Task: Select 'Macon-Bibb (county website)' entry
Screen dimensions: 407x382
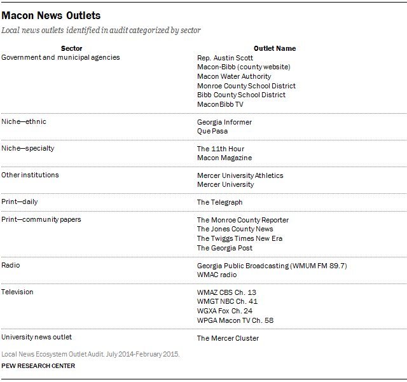Action: [x=244, y=67]
